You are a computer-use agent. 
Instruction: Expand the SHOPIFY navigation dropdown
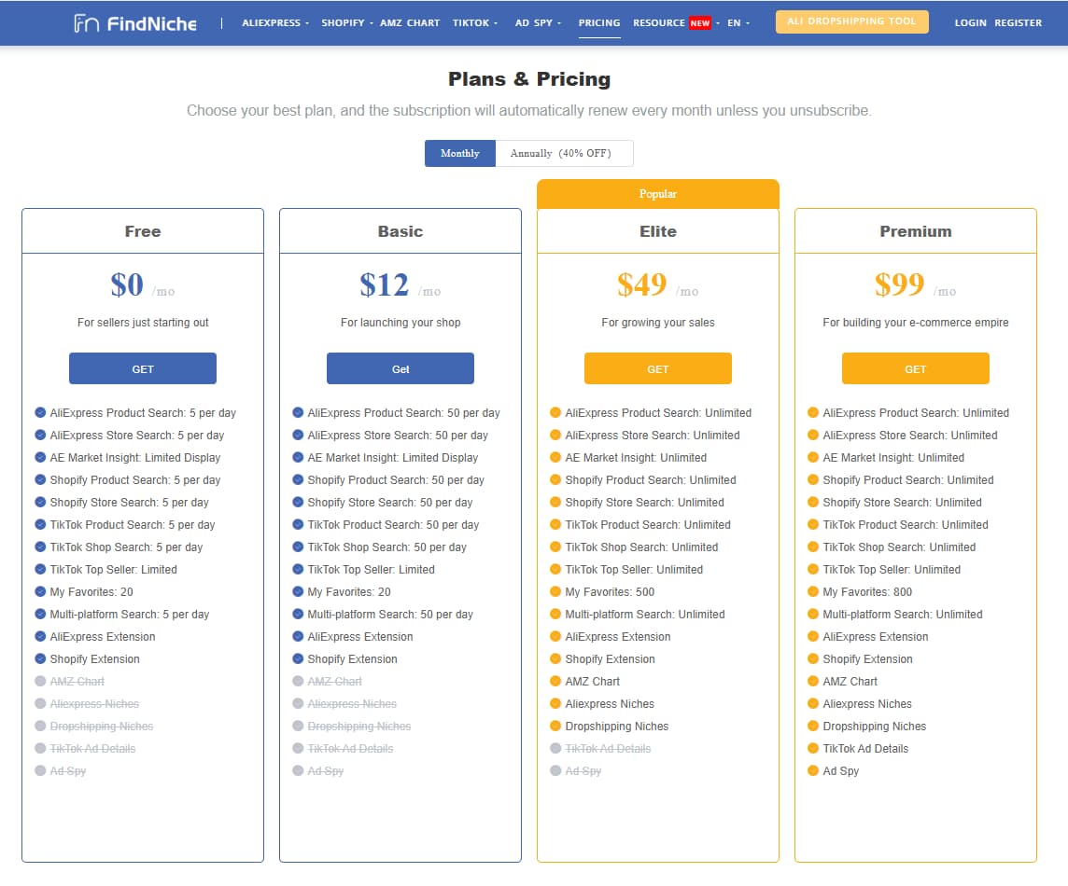(x=346, y=23)
